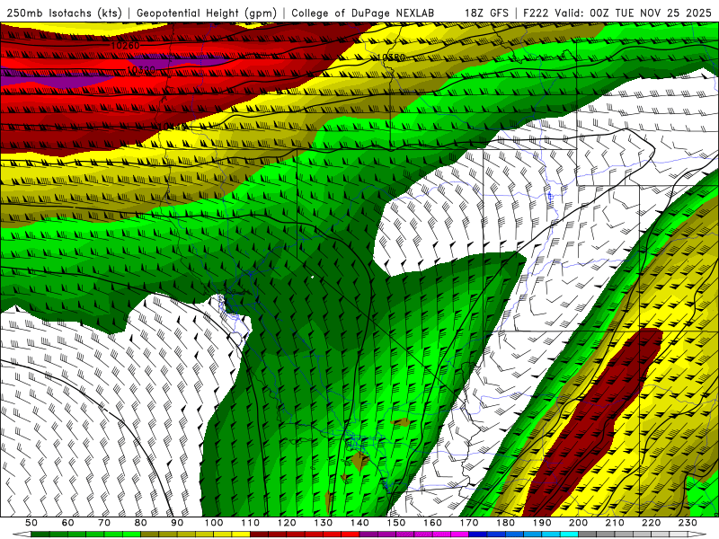Click the 220 value on the color scale

[652, 523]
